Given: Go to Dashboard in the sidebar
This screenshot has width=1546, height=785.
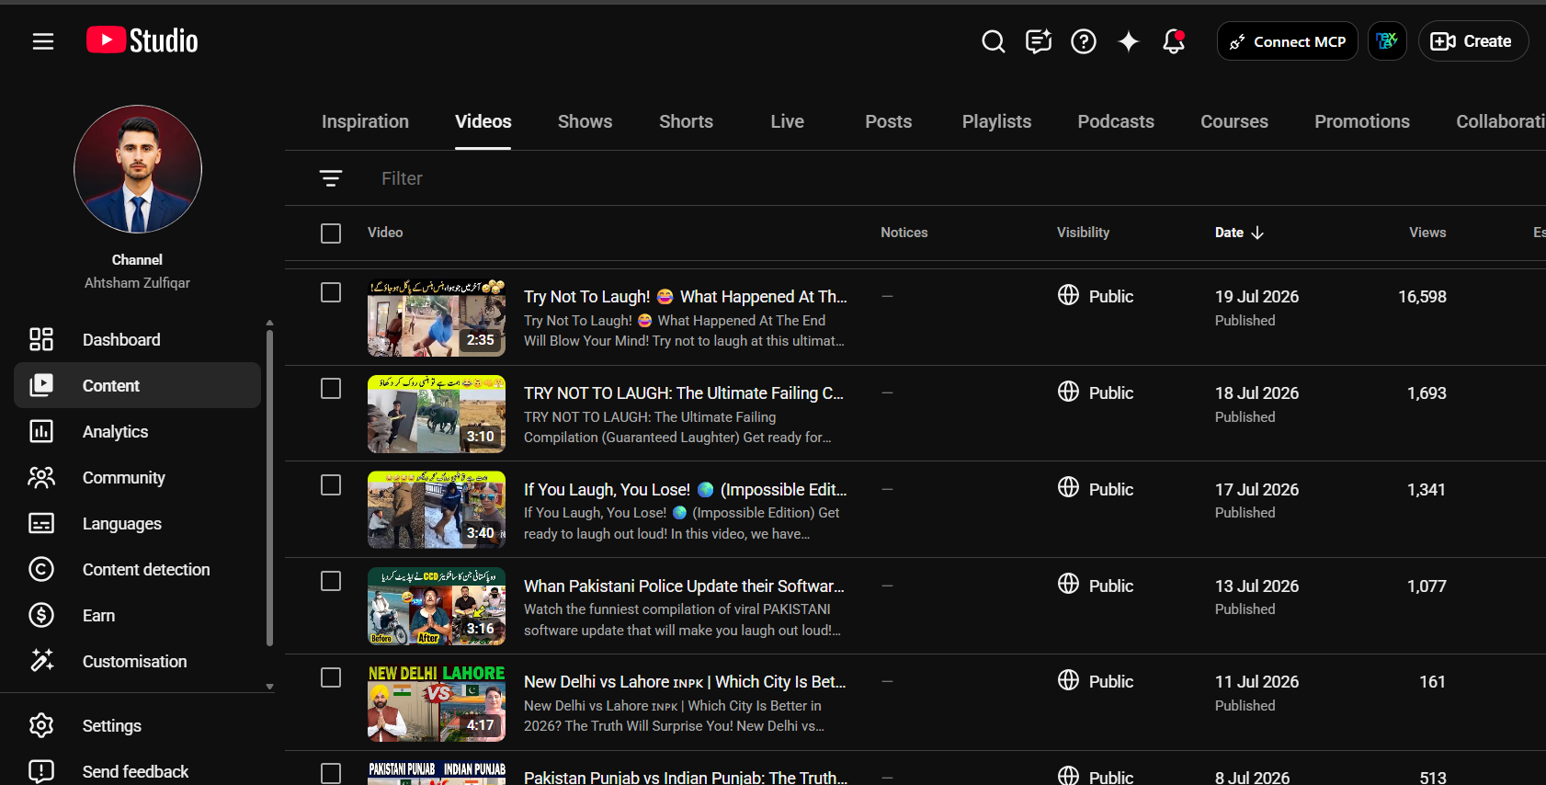Looking at the screenshot, I should (138, 340).
